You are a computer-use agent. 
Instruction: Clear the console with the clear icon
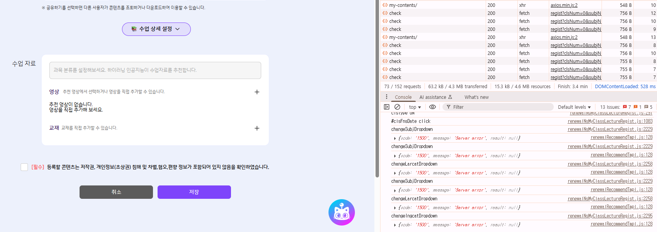click(397, 107)
